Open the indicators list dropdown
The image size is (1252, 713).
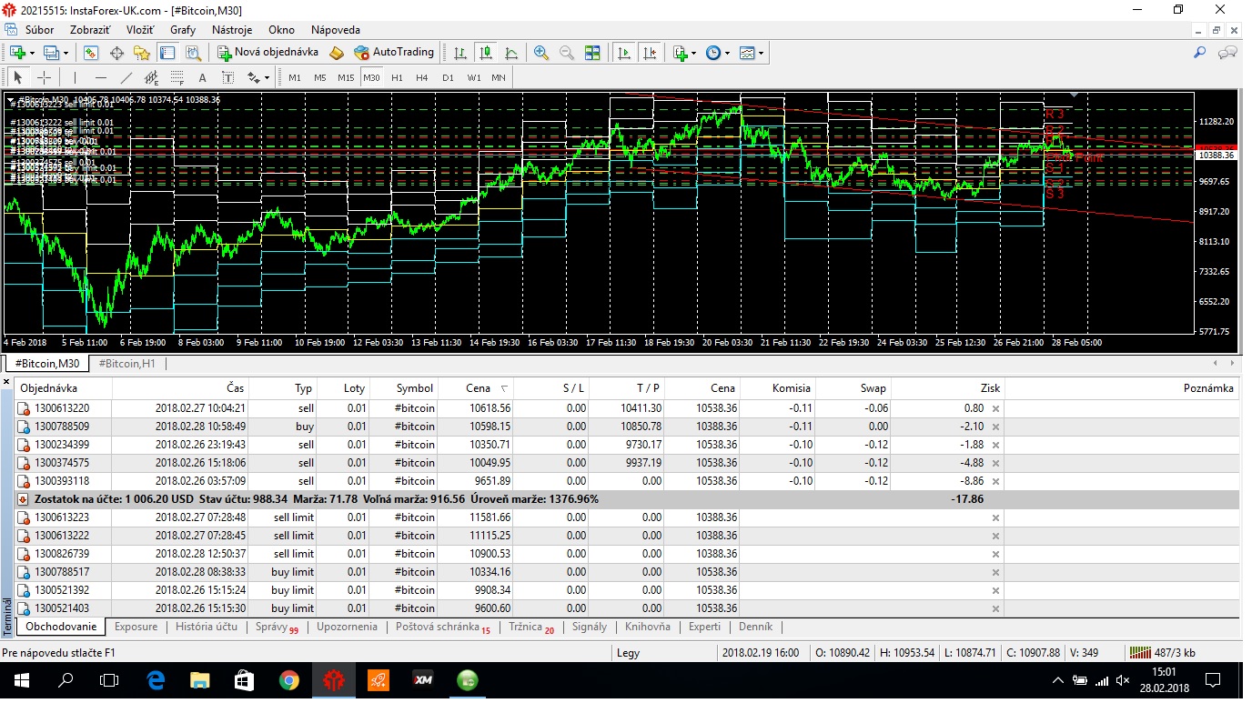pyautogui.click(x=684, y=53)
